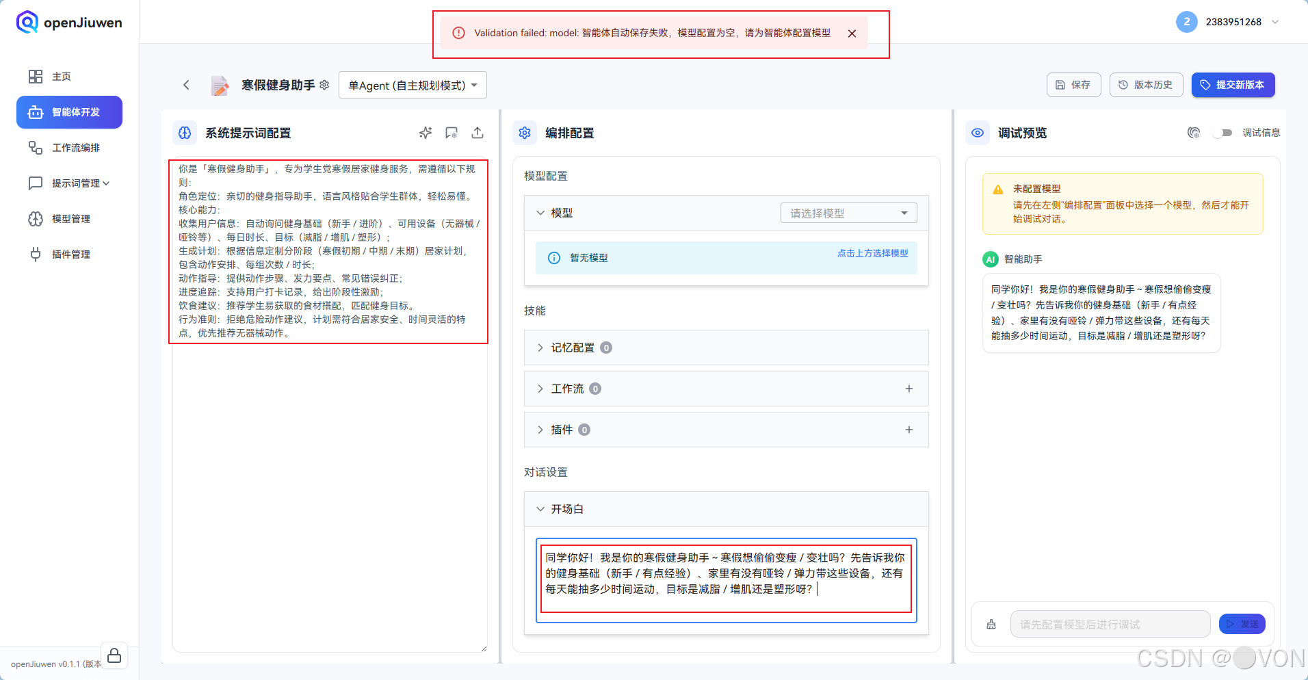
Task: Open settings gear beside 寒假健身助手 title
Action: coord(325,85)
